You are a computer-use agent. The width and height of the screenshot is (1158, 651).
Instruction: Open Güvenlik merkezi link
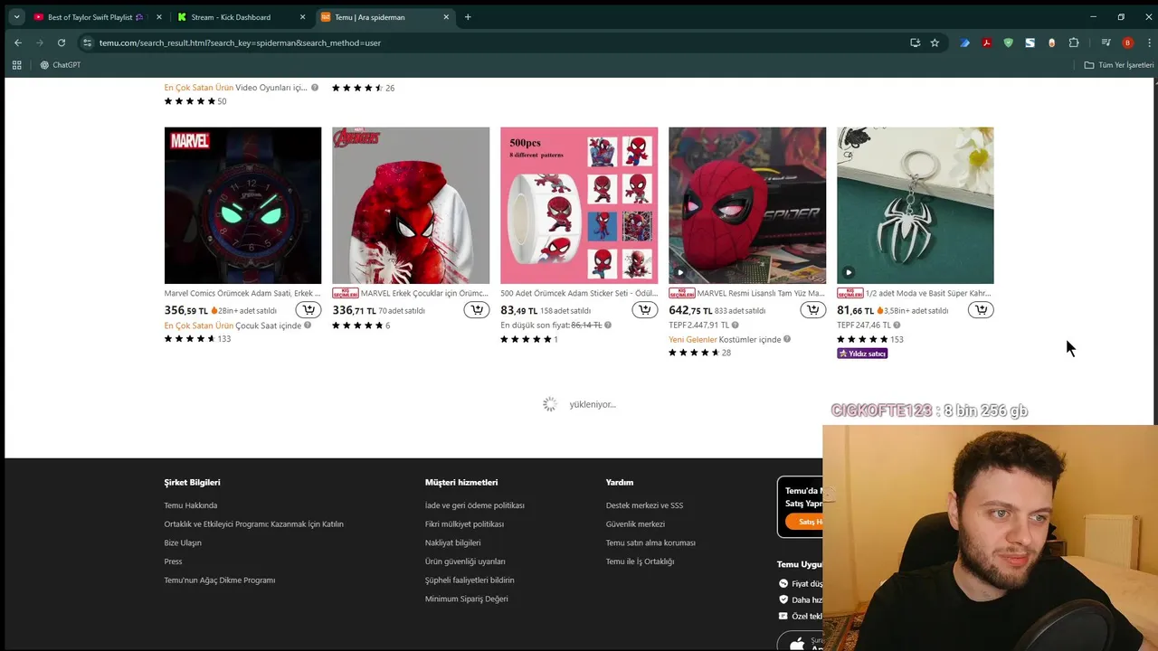pos(635,524)
